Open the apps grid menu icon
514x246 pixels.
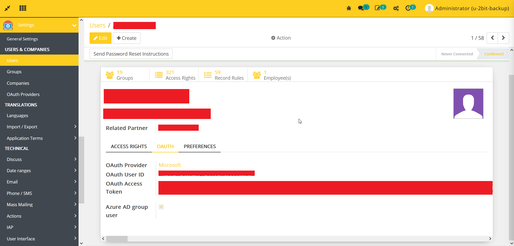(23, 8)
